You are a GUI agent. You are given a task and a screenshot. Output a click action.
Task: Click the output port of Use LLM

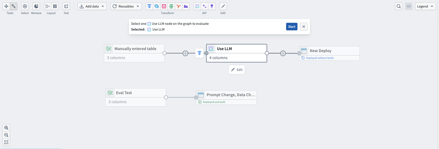click(267, 53)
